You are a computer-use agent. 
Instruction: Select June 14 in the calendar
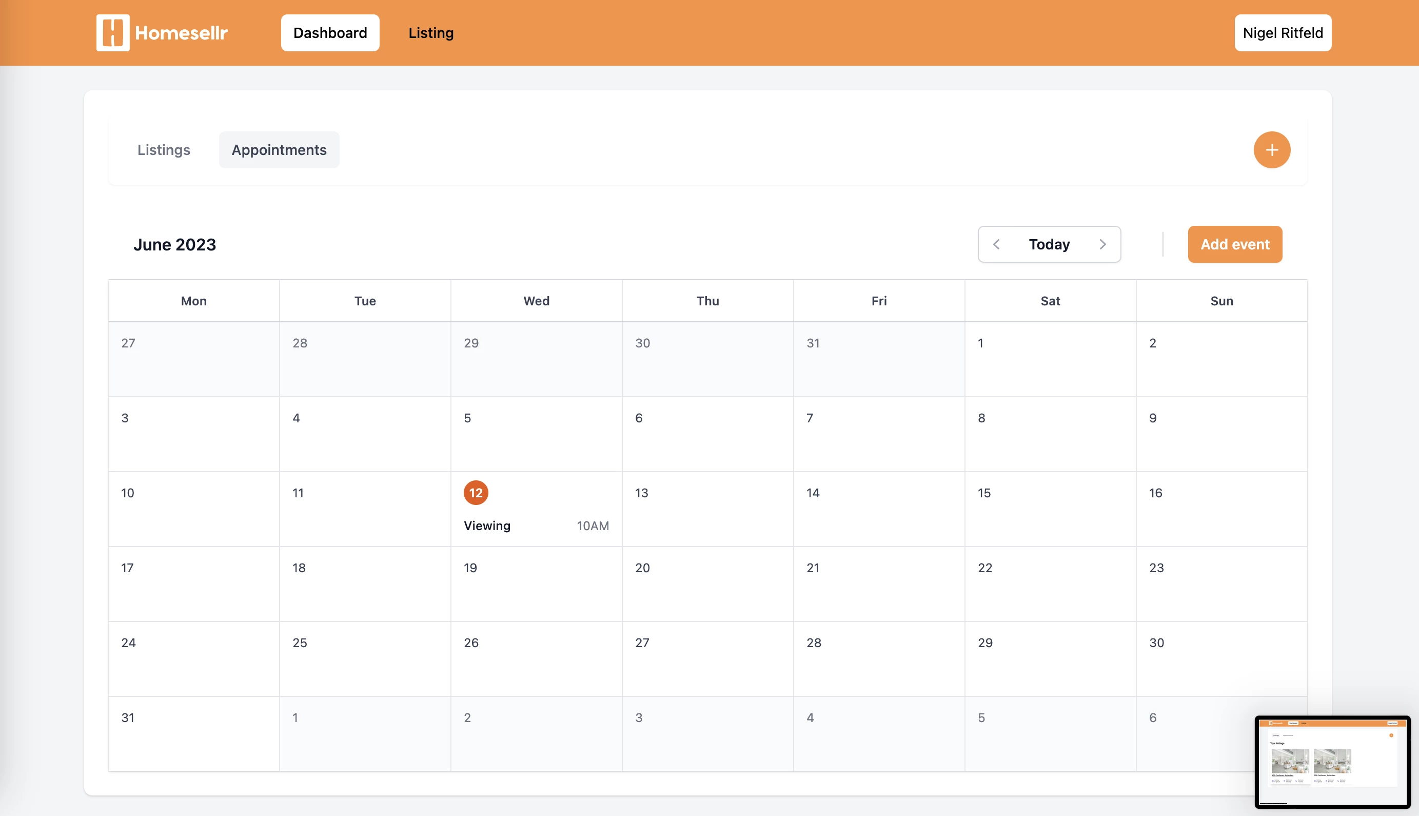(878, 509)
